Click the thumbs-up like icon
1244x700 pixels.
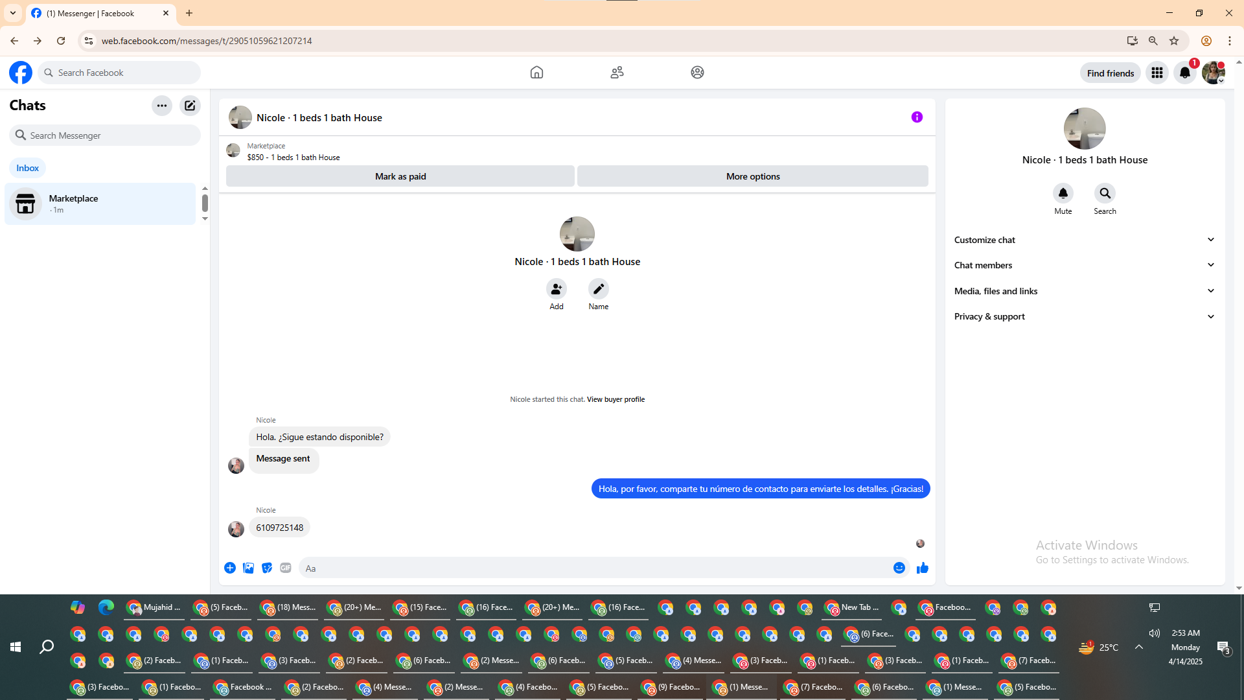(923, 568)
